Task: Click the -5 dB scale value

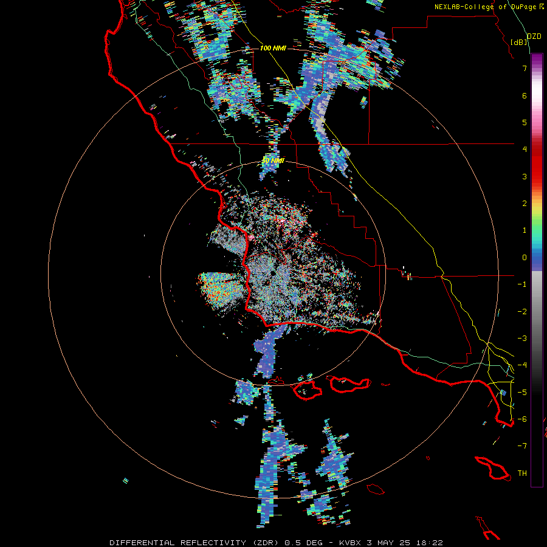Action: [x=522, y=393]
